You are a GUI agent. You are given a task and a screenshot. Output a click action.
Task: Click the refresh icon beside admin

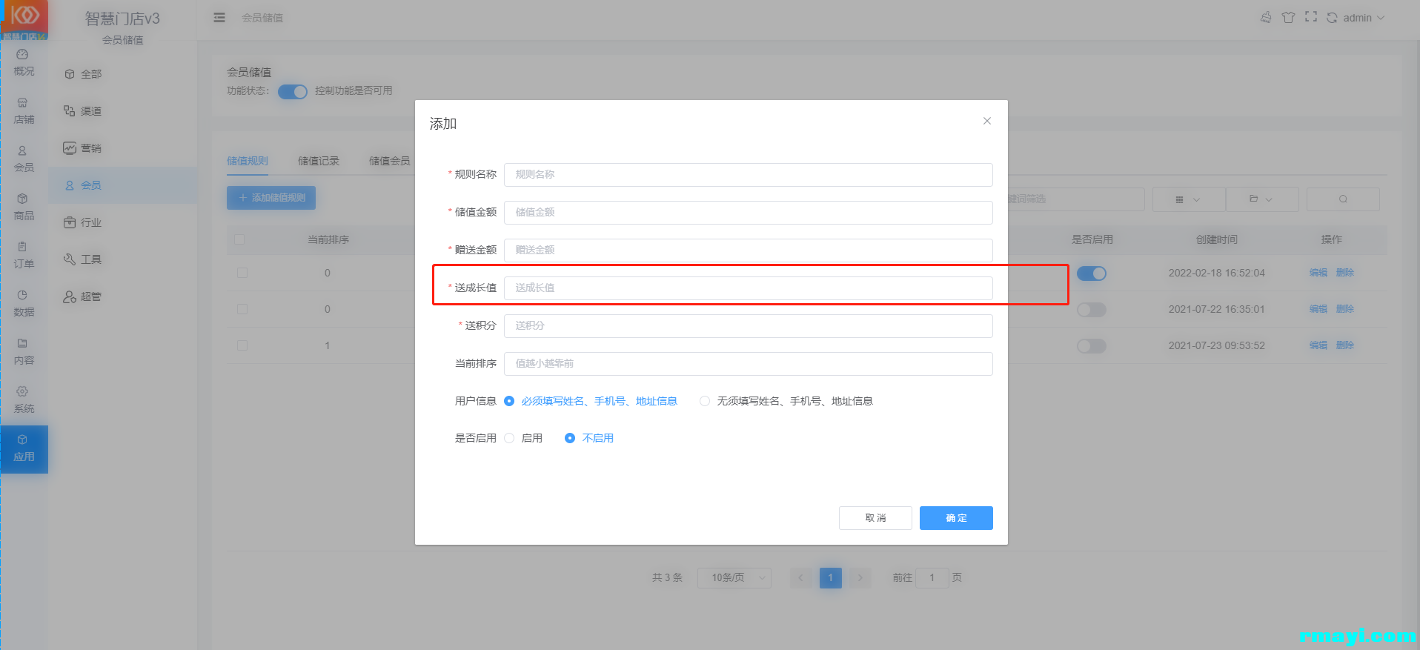pyautogui.click(x=1332, y=18)
